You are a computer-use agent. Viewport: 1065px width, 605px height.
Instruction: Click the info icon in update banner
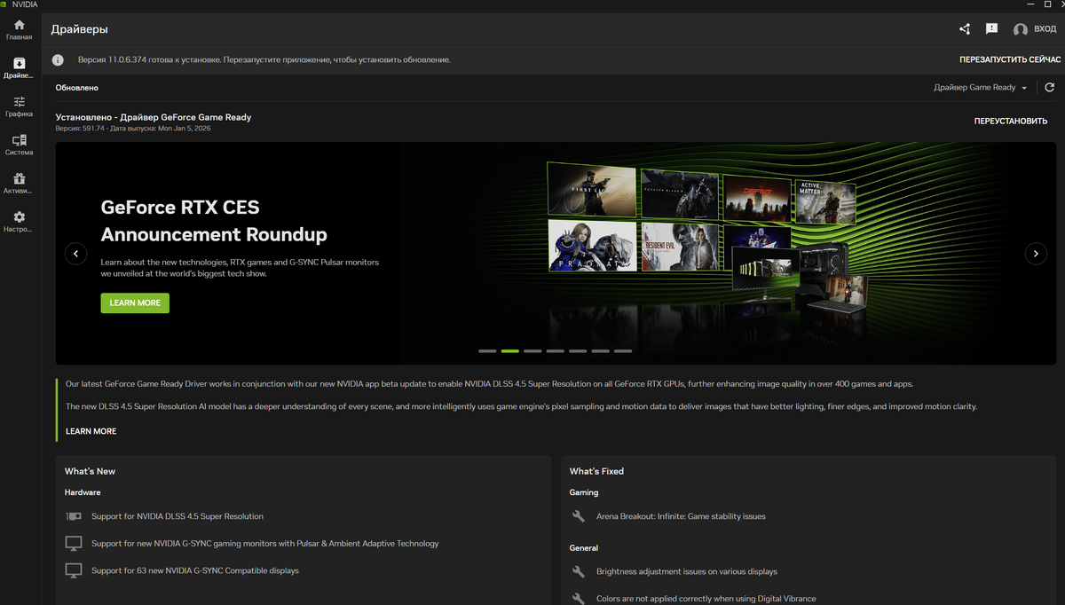[58, 59]
